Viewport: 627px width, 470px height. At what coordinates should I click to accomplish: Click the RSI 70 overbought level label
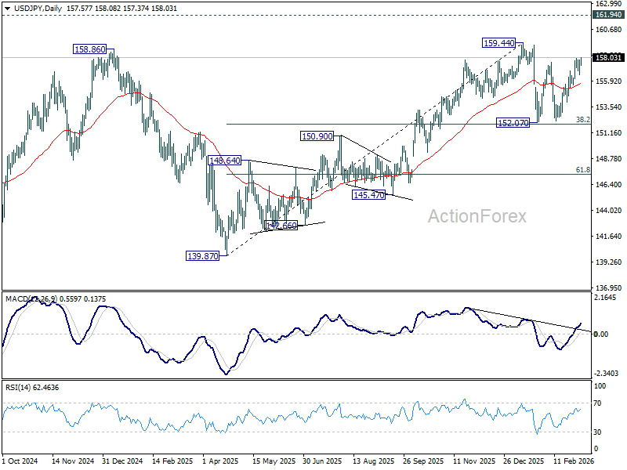click(x=597, y=403)
